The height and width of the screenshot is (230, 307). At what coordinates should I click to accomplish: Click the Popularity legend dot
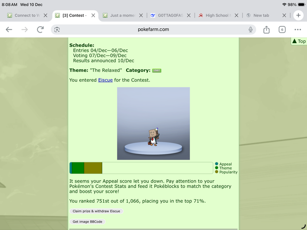point(216,172)
